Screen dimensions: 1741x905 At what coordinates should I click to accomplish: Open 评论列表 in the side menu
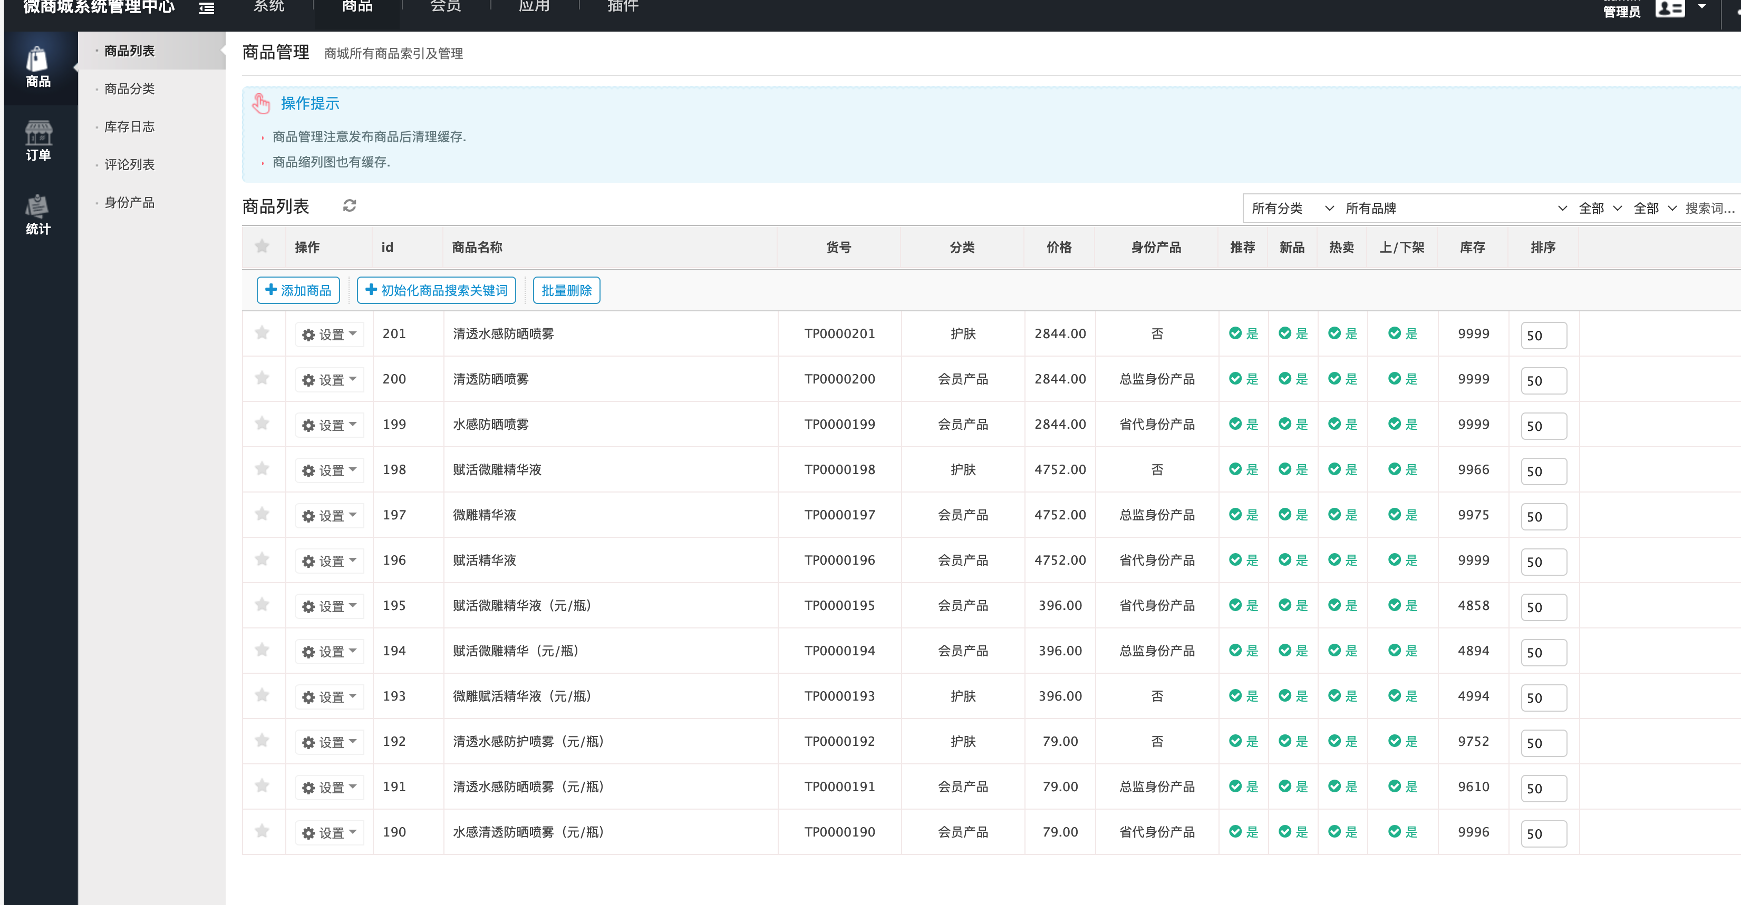(129, 164)
